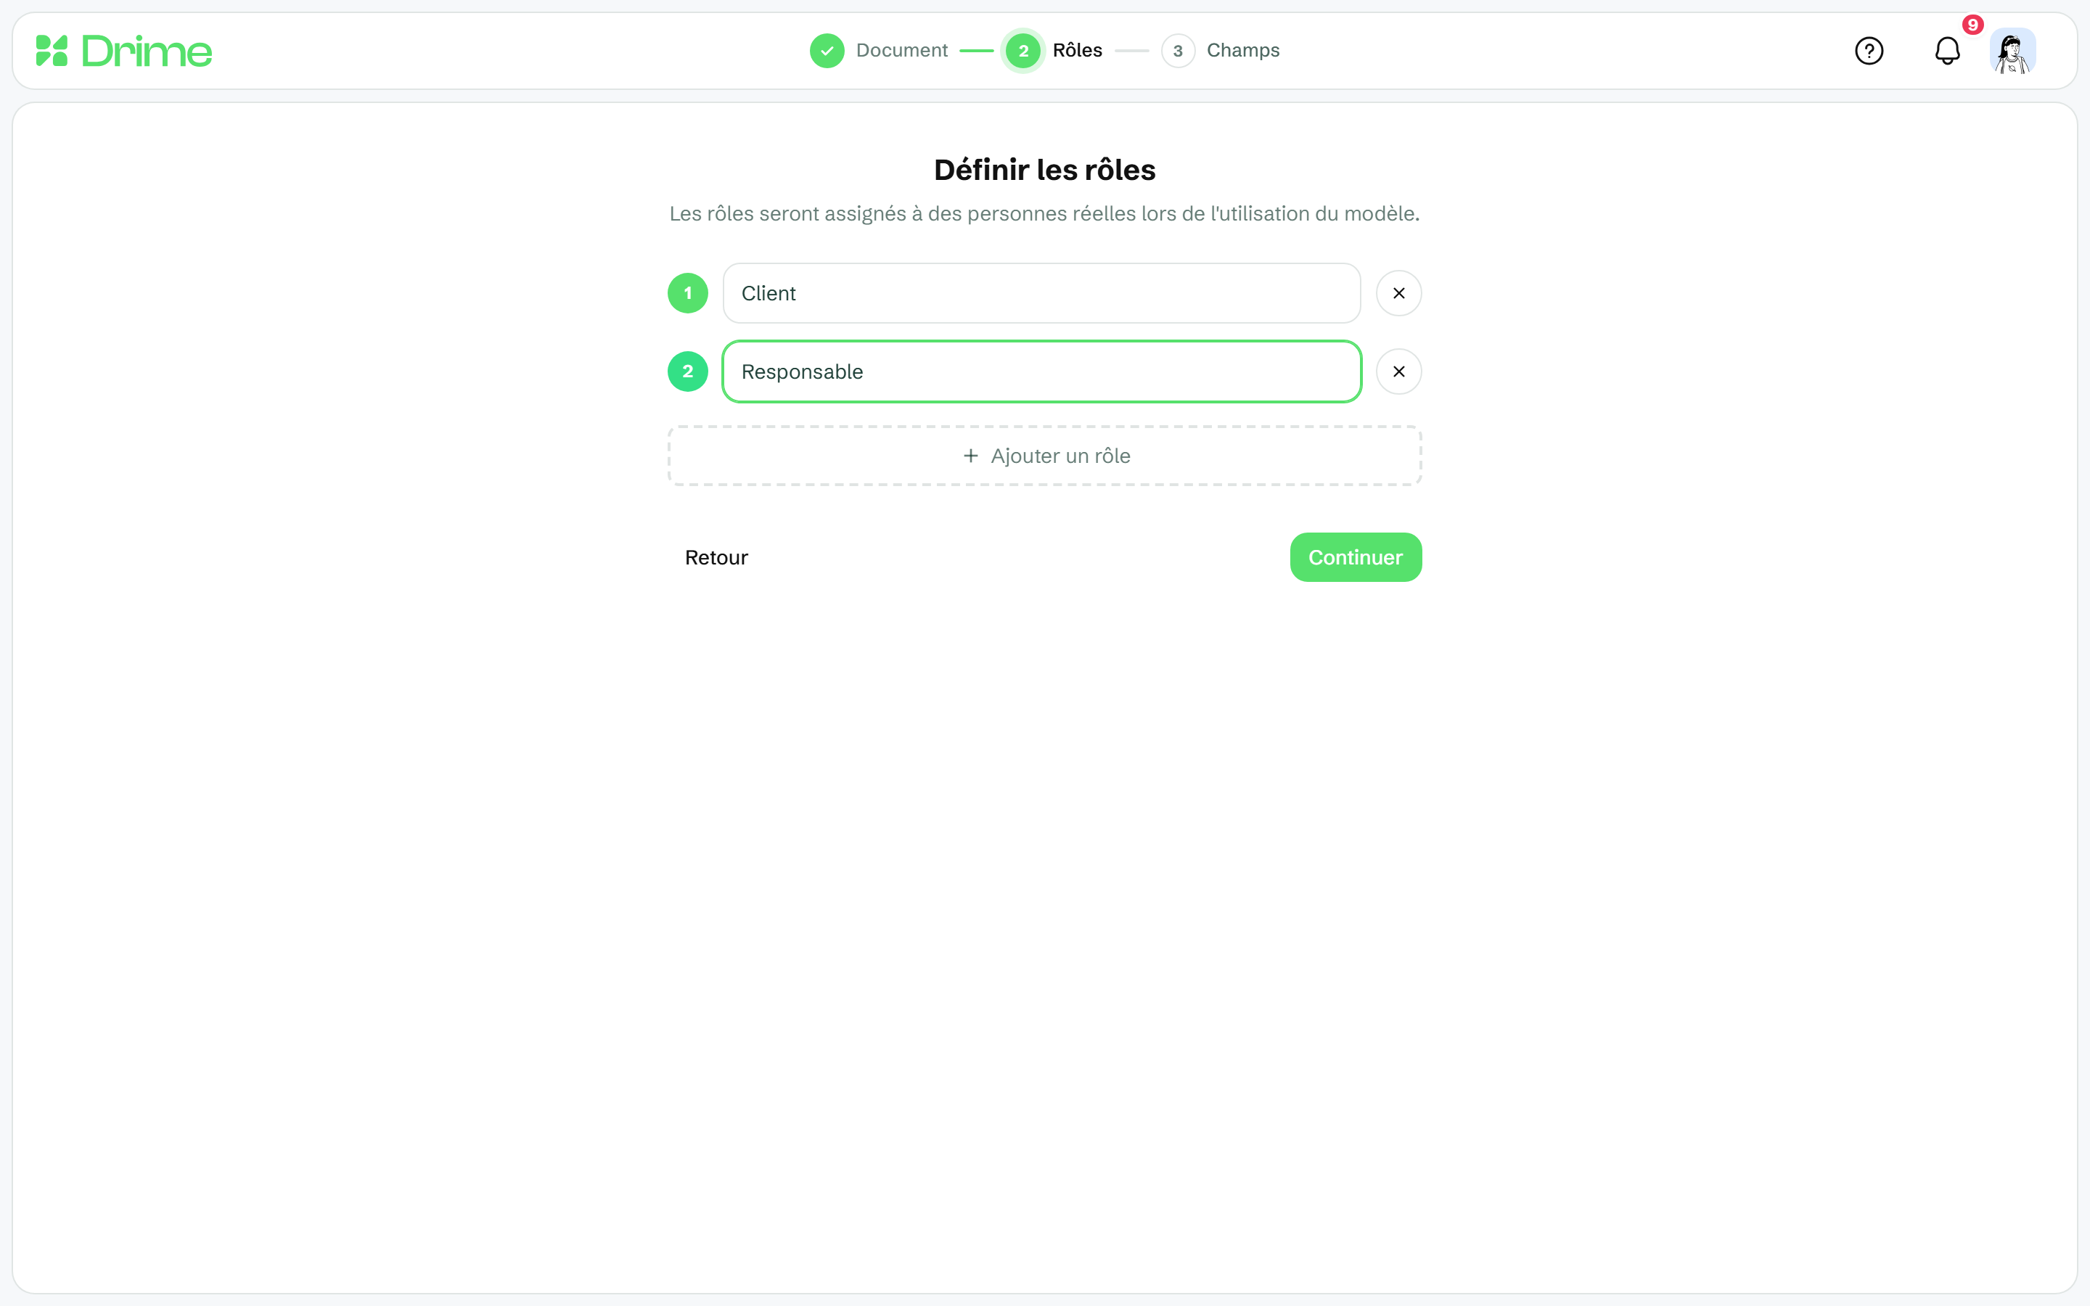Click the number 2 role badge

coord(687,371)
